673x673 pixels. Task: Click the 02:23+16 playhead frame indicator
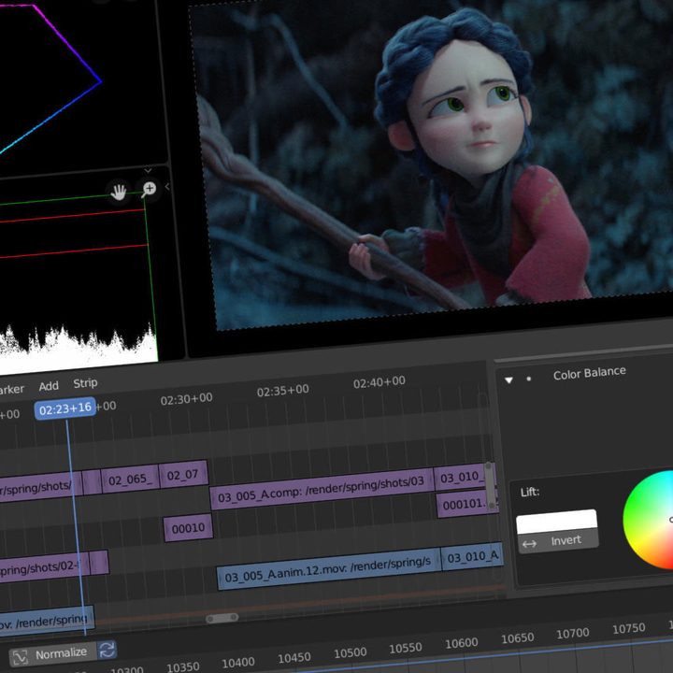coord(65,408)
